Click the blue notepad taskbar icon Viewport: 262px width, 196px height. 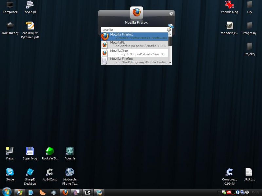31,193
